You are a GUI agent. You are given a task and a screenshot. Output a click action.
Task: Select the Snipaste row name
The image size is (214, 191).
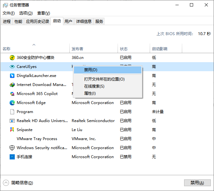pos(24,130)
